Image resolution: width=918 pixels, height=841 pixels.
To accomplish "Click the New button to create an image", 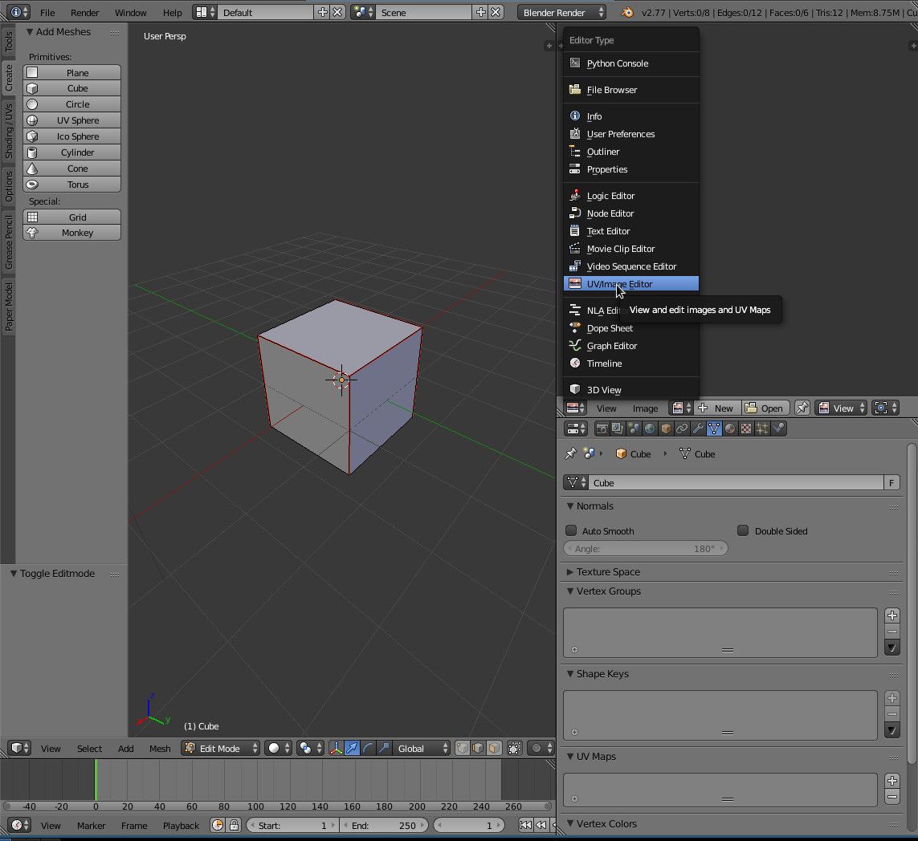I will pos(717,408).
